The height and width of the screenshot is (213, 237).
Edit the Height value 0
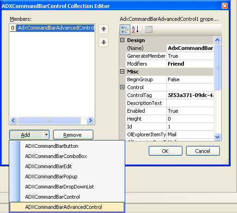(x=190, y=119)
